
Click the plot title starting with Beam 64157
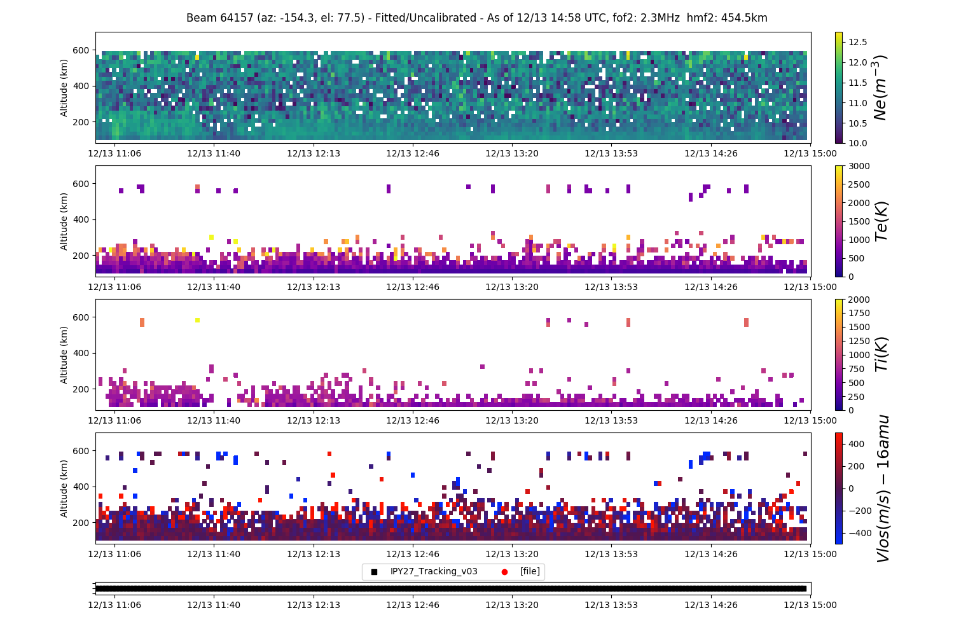point(476,18)
